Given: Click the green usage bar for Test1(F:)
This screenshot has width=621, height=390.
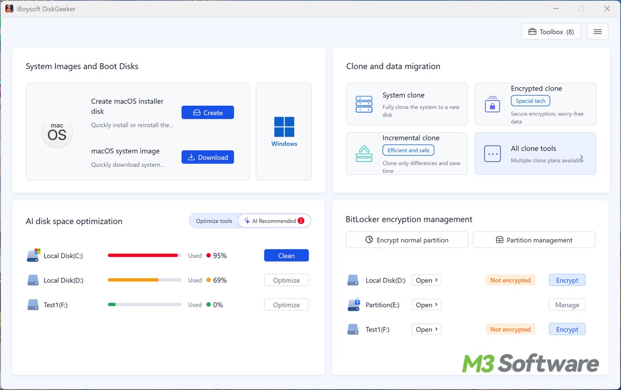Looking at the screenshot, I should (x=111, y=305).
